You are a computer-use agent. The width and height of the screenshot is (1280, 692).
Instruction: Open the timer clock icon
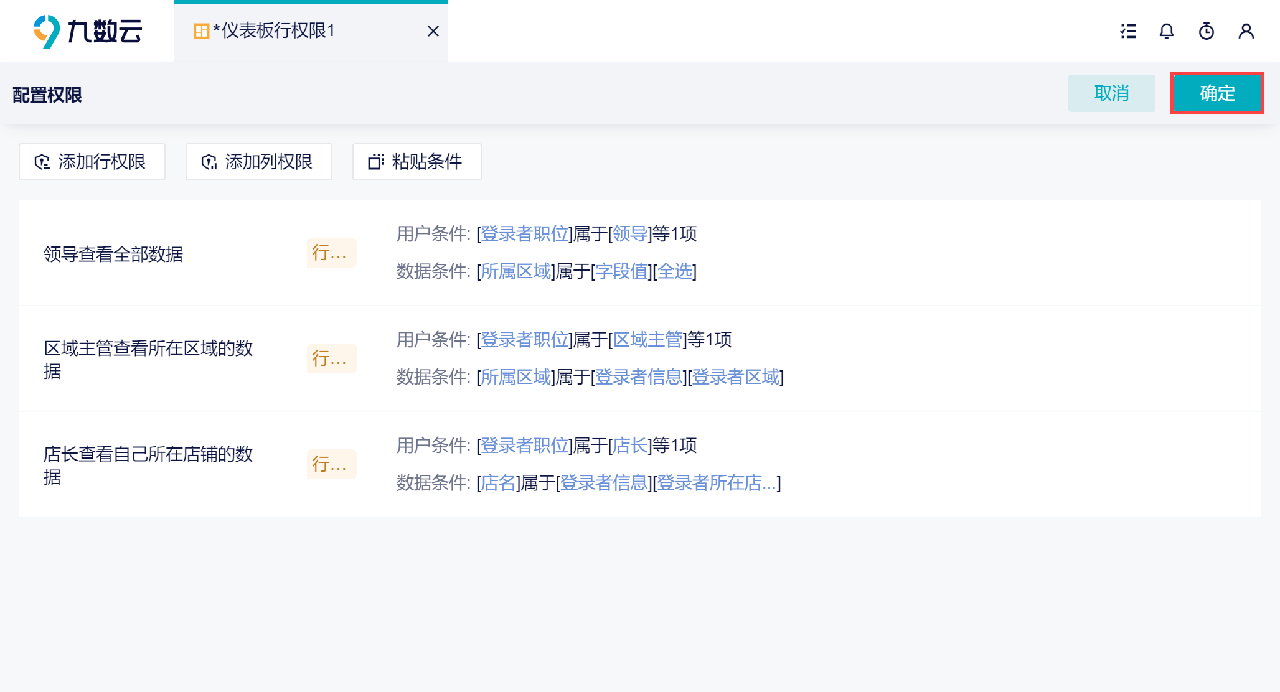(1207, 31)
